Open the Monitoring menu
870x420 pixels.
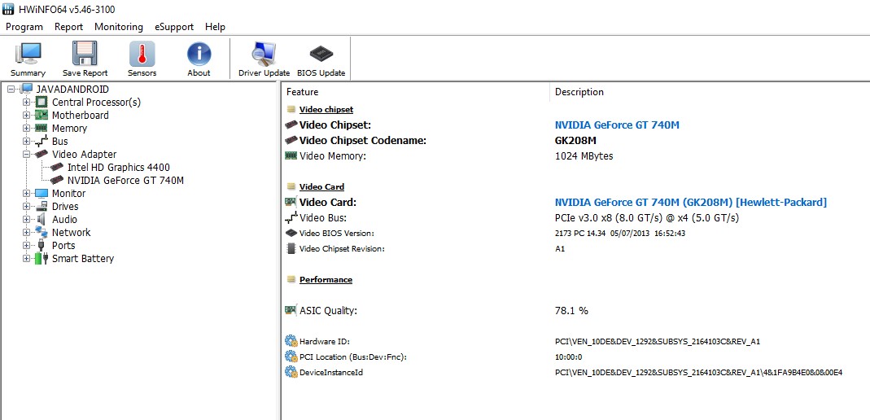(118, 27)
